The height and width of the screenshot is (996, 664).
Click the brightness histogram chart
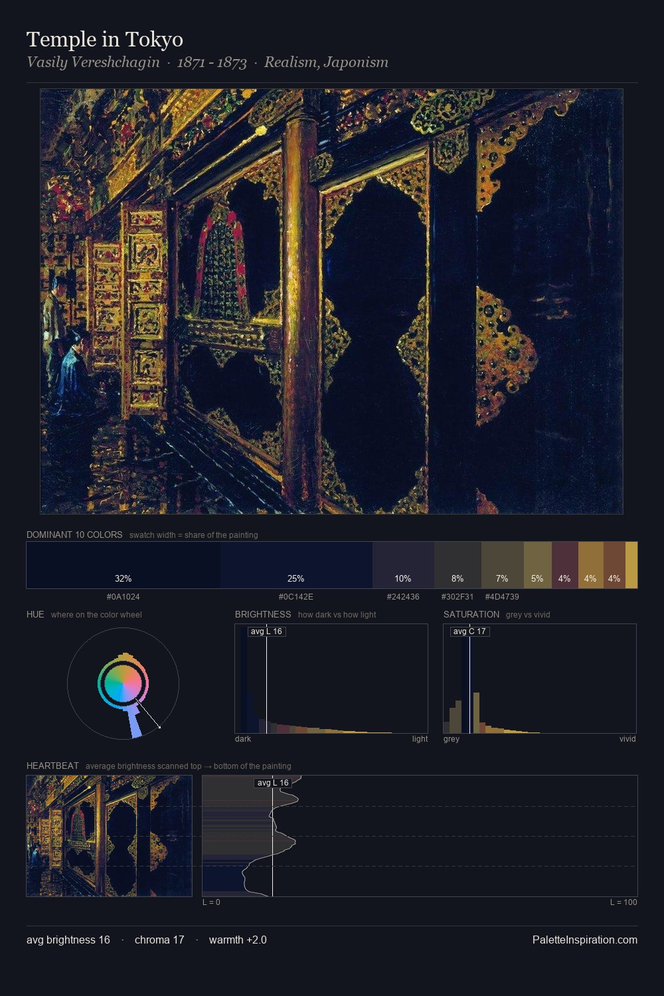point(331,679)
